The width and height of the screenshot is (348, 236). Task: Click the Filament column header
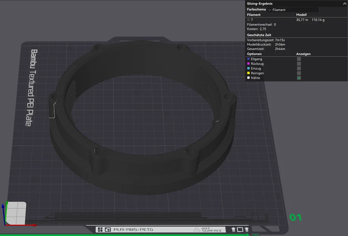click(254, 15)
